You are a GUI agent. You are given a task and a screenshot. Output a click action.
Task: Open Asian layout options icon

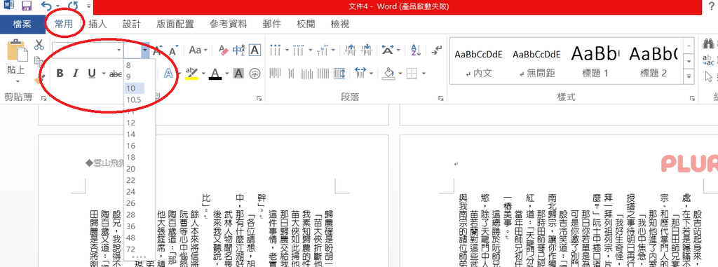tap(388, 50)
